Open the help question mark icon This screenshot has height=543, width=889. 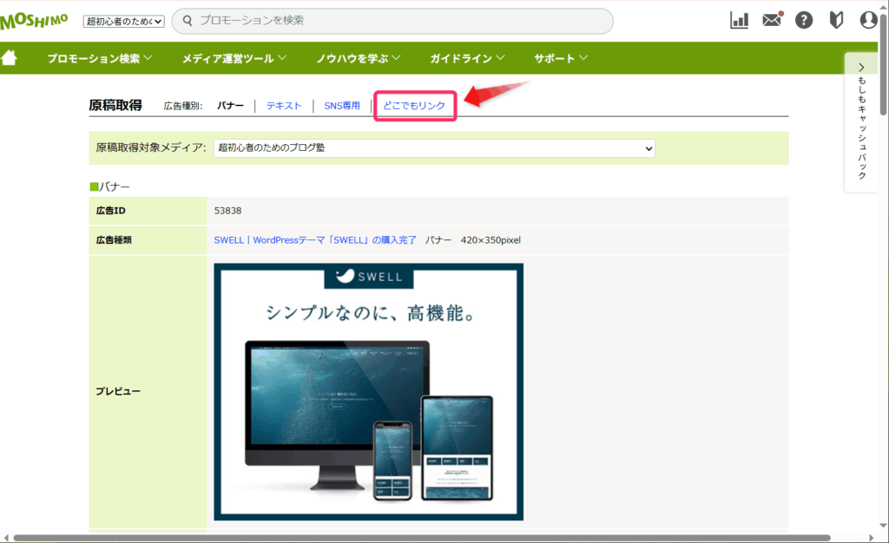coord(804,20)
